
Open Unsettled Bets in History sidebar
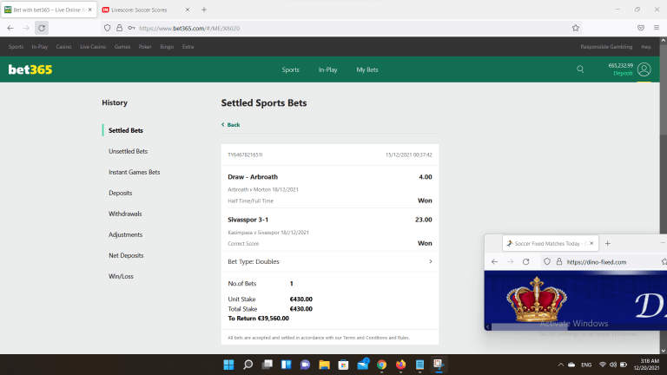coord(128,151)
